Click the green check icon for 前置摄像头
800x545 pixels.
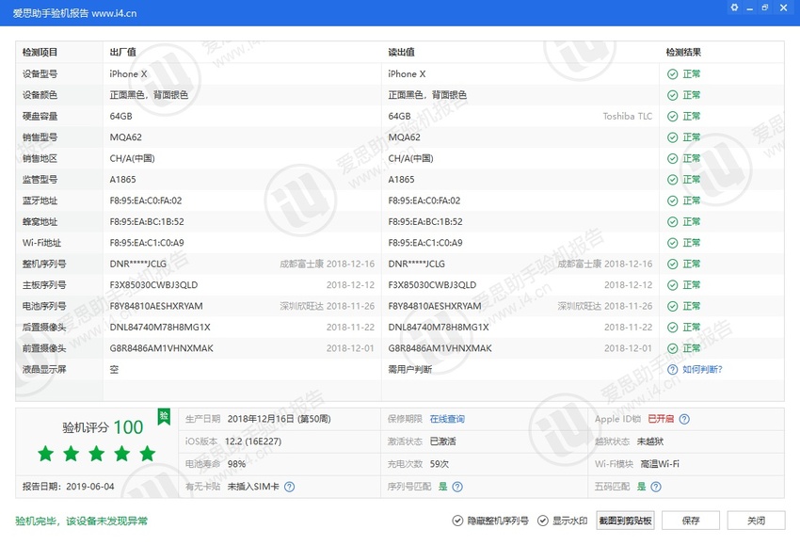click(x=672, y=348)
